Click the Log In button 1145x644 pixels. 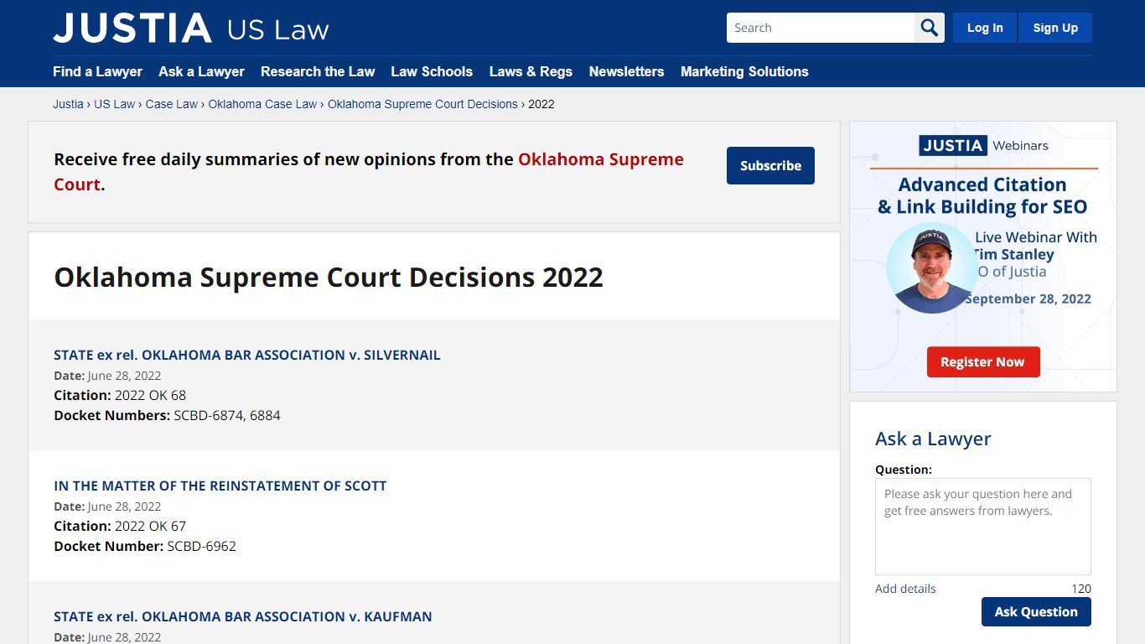tap(985, 28)
